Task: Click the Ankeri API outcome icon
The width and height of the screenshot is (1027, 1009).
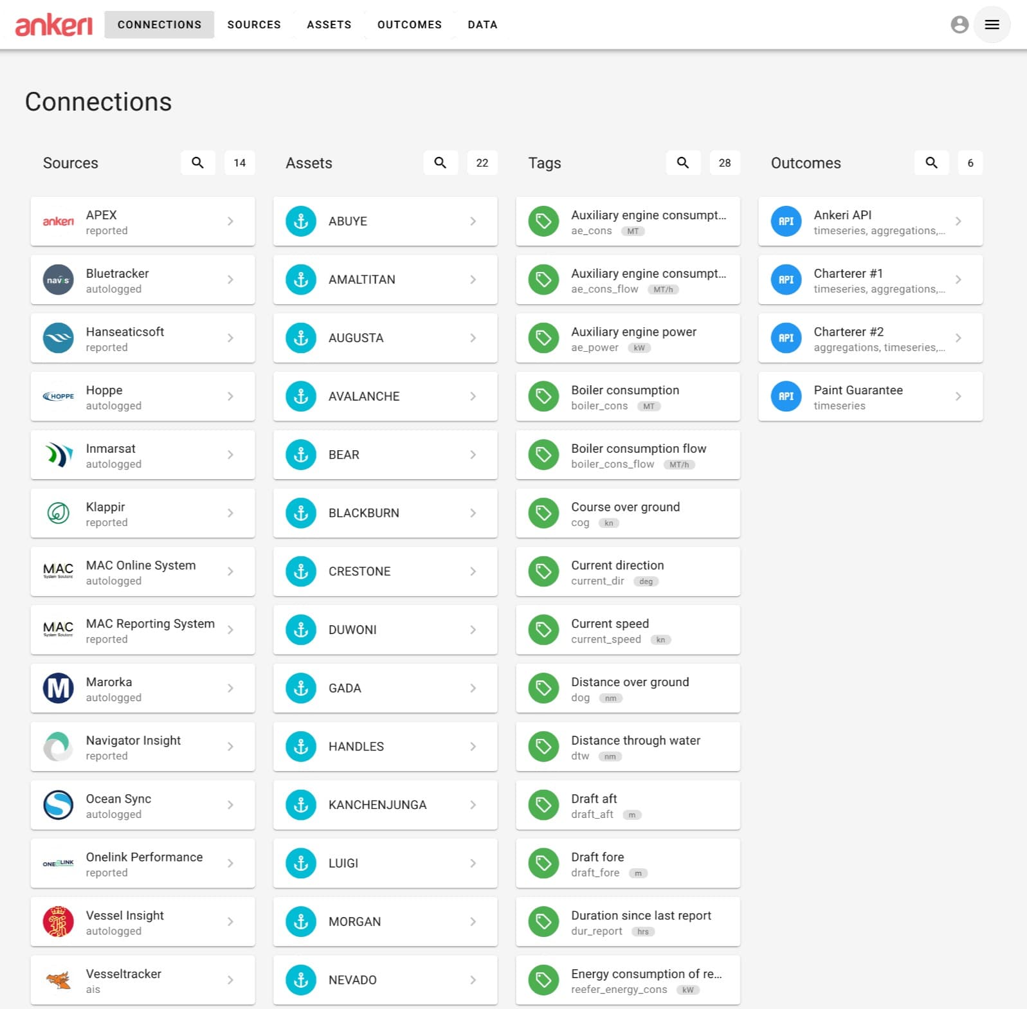Action: coord(786,221)
